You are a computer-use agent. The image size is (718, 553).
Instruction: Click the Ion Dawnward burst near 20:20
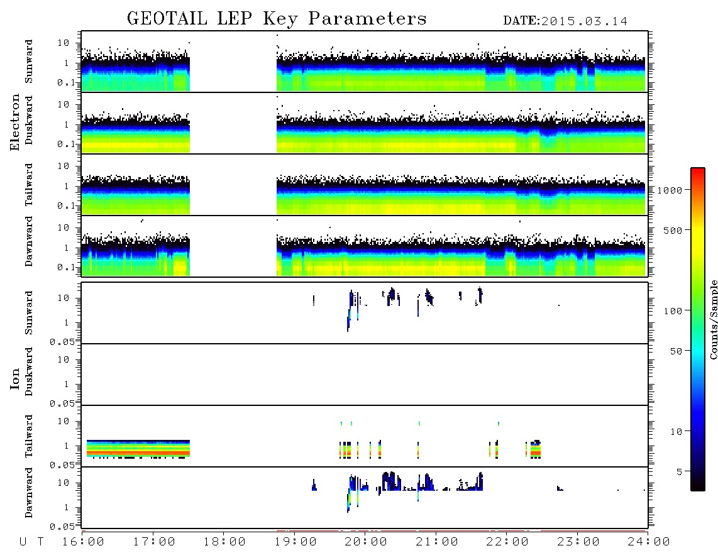391,482
